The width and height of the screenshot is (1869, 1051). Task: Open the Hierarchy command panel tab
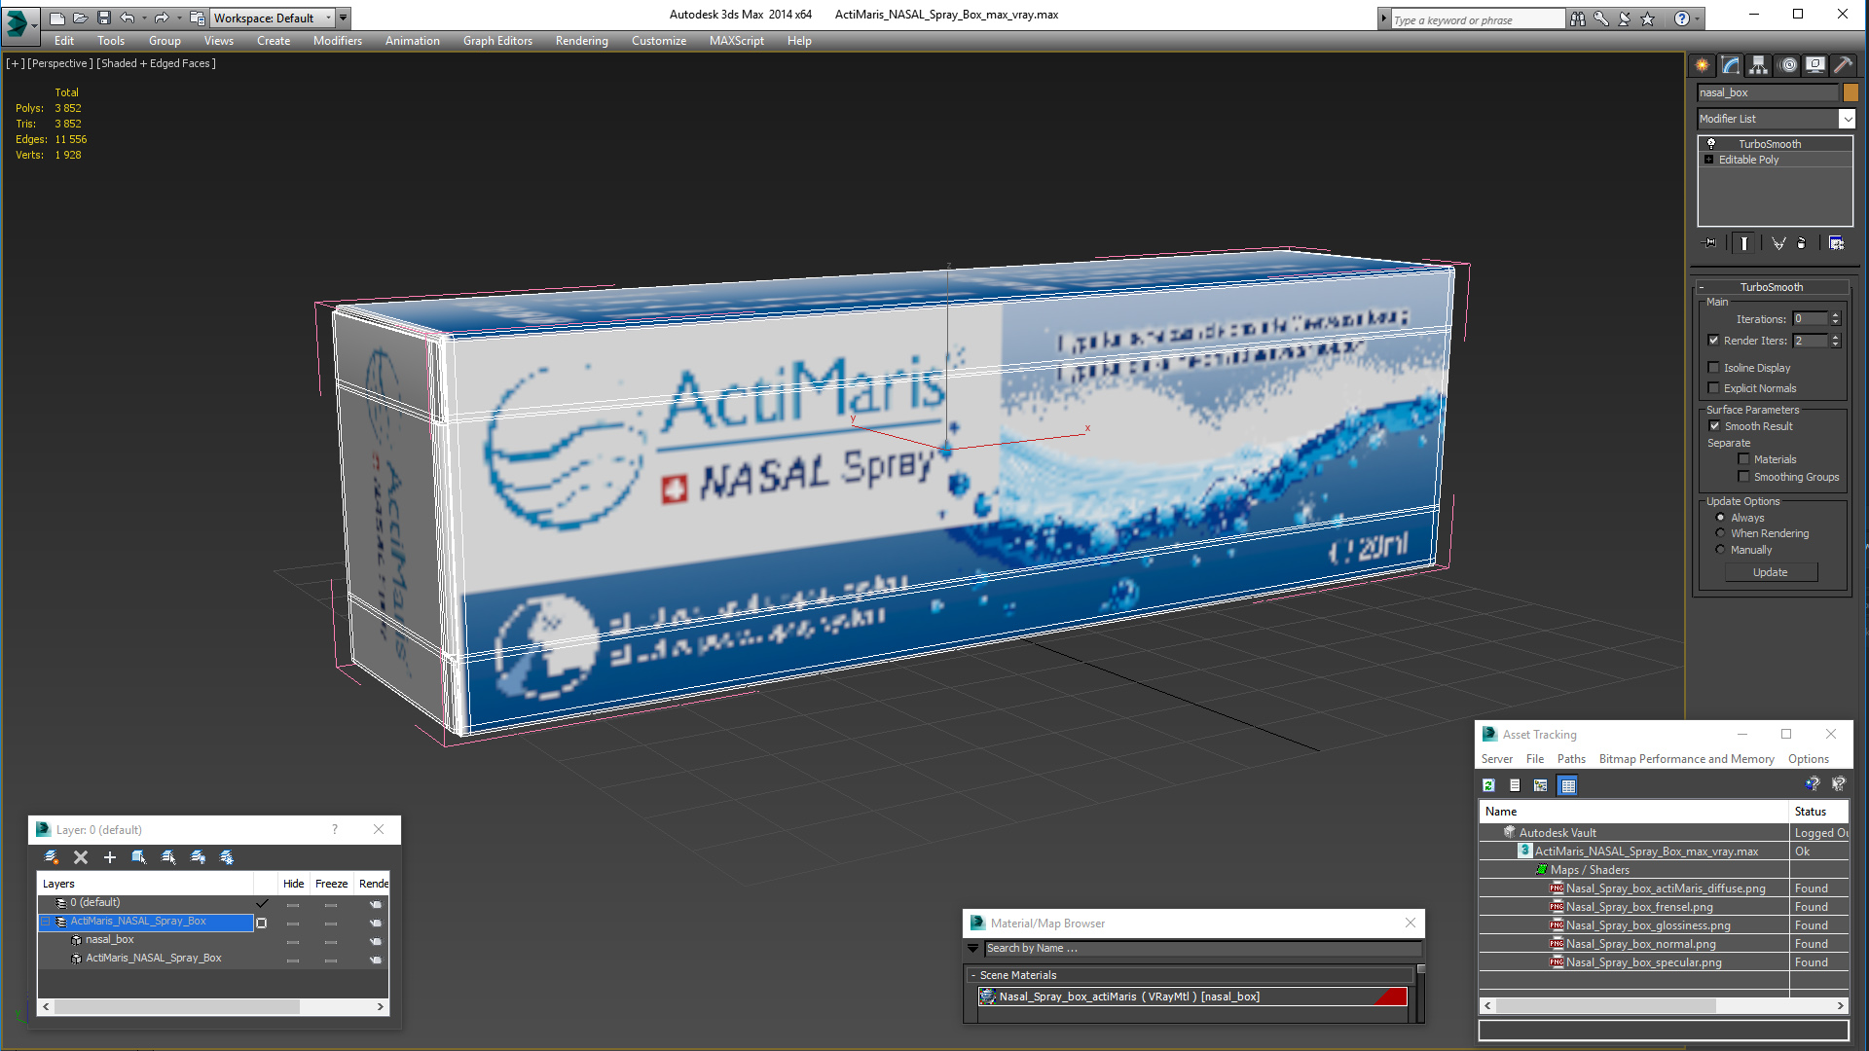click(1758, 65)
